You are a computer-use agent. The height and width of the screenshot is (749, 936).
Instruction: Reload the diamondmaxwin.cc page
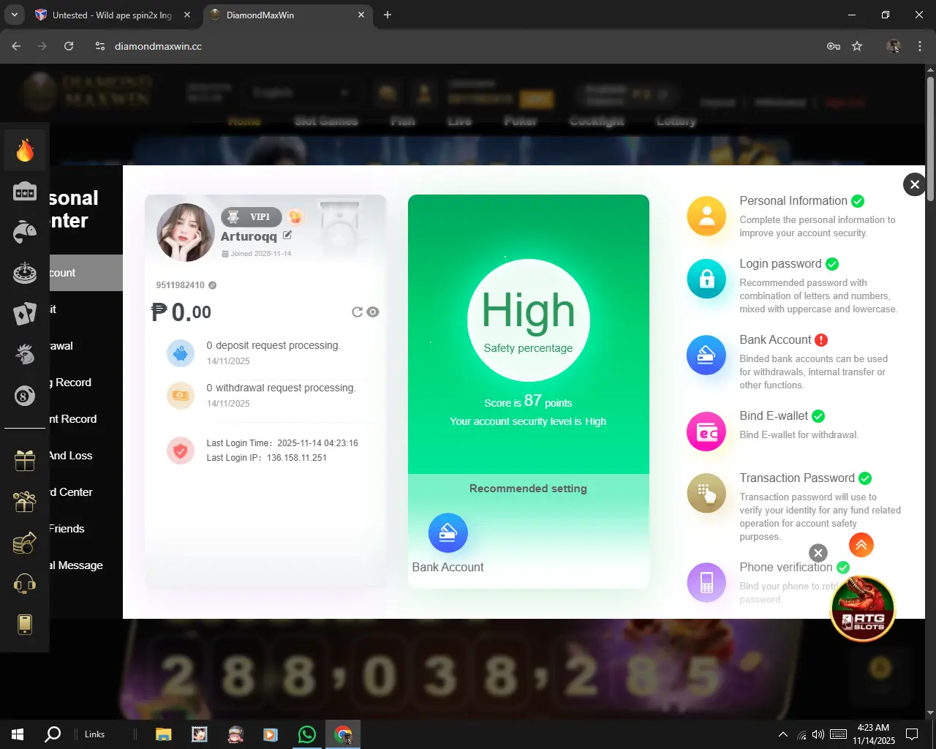(69, 46)
